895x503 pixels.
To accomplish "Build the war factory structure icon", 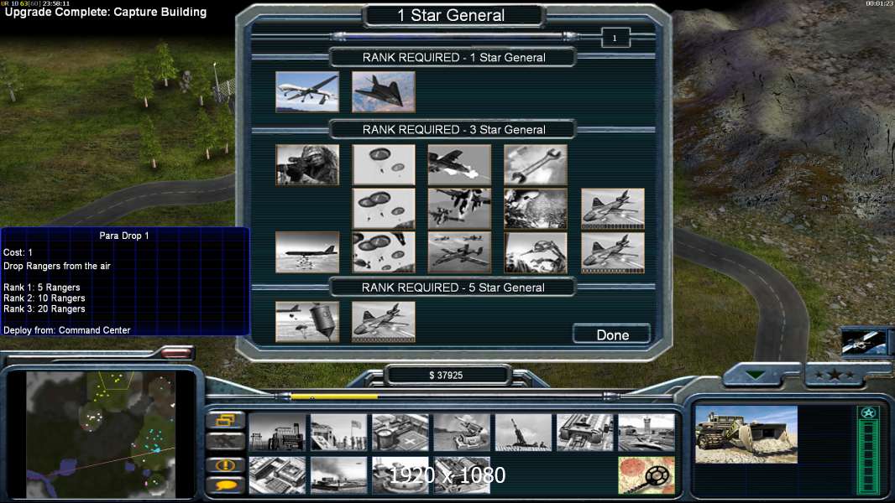I will [x=585, y=433].
